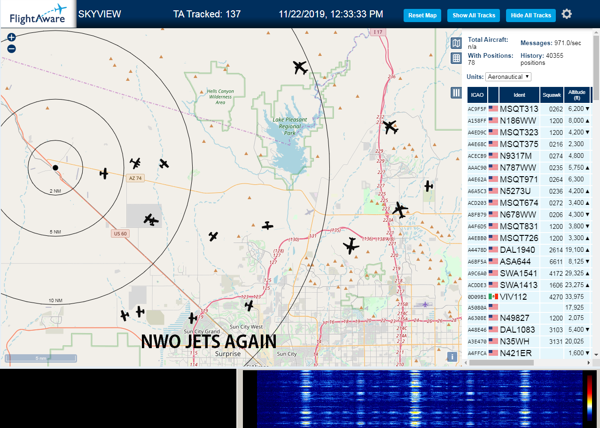
Task: Click ICAO code A5080A row
Action: [x=477, y=308]
